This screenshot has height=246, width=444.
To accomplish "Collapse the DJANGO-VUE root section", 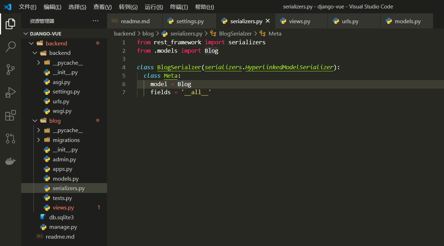I will pos(26,34).
